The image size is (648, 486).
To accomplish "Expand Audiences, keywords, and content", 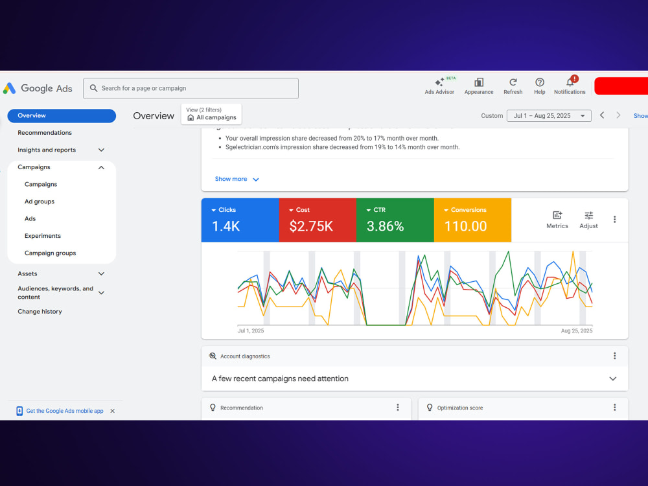I will tap(101, 293).
